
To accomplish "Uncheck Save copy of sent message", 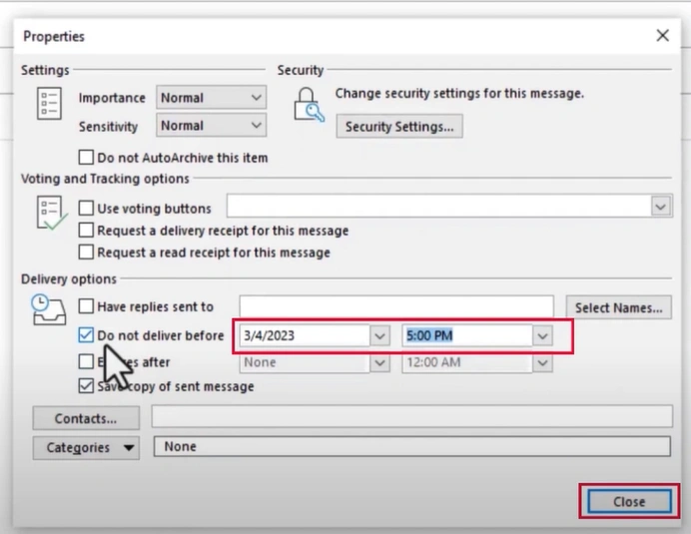I will [x=86, y=386].
